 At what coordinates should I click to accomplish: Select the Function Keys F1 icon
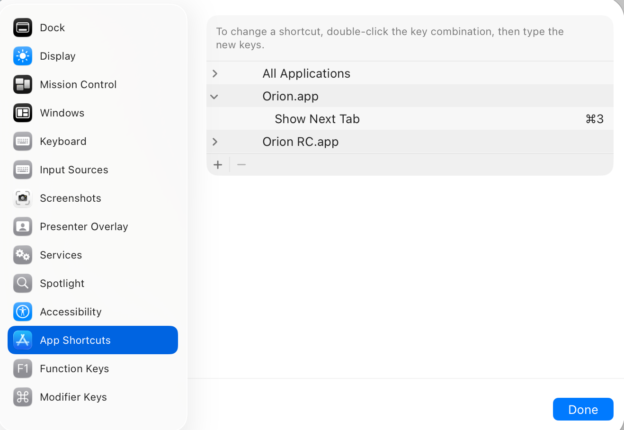23,369
